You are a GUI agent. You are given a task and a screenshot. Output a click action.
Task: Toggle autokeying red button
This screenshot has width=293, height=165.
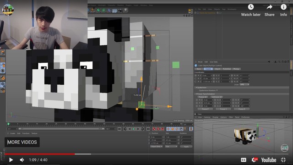[x=158, y=129]
